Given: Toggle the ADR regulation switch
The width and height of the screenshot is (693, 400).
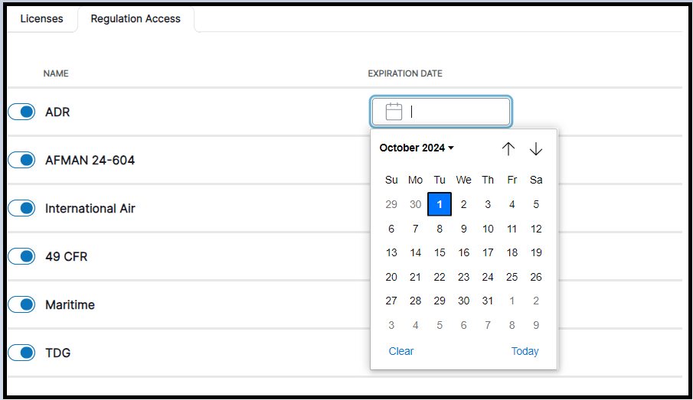Looking at the screenshot, I should (x=22, y=112).
